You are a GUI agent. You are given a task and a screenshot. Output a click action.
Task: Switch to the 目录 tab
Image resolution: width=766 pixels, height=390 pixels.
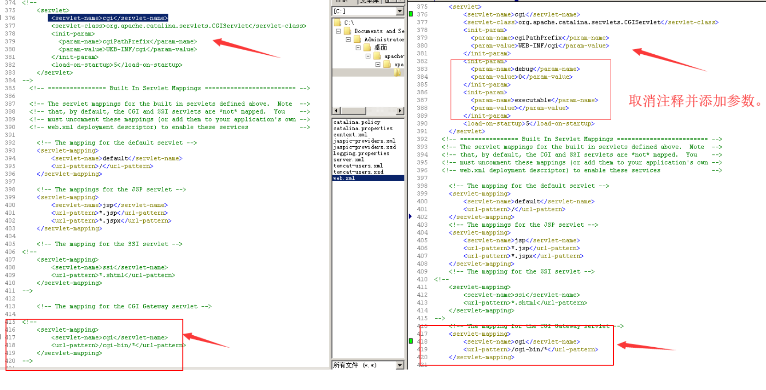(341, 1)
